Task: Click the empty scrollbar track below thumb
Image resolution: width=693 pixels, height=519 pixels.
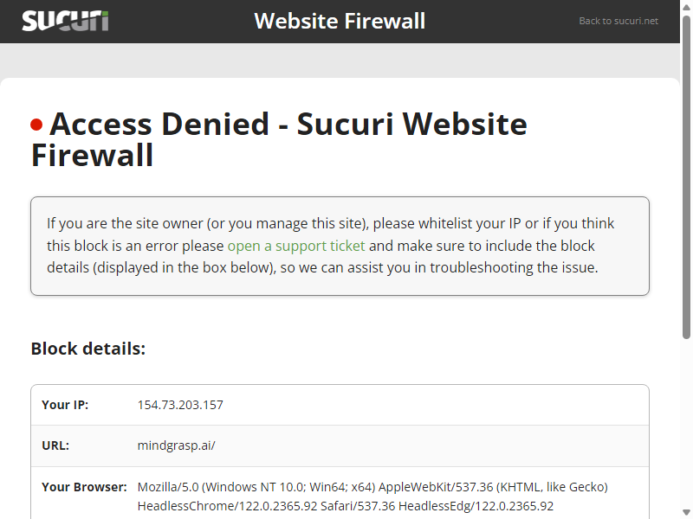Action: pos(686,423)
